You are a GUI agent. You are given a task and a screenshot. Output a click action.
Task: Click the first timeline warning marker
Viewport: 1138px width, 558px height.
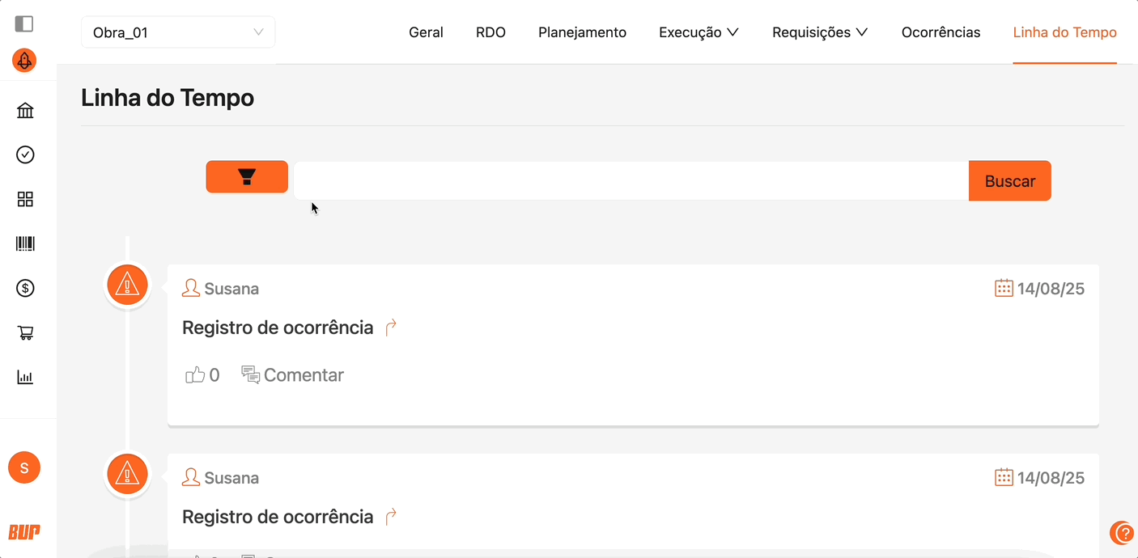pyautogui.click(x=127, y=285)
